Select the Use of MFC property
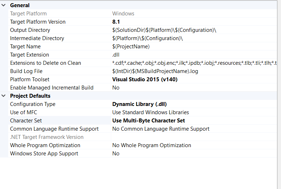This screenshot has height=189, width=281. pyautogui.click(x=23, y=112)
